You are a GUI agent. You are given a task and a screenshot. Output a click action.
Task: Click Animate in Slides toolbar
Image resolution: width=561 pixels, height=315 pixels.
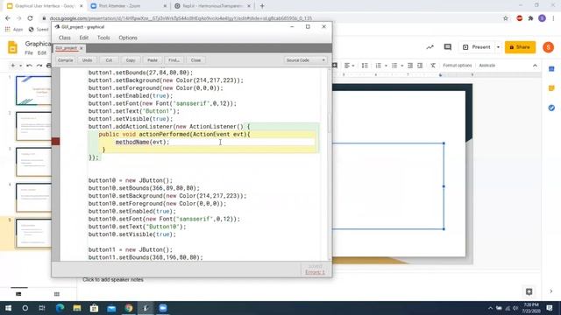tap(487, 66)
